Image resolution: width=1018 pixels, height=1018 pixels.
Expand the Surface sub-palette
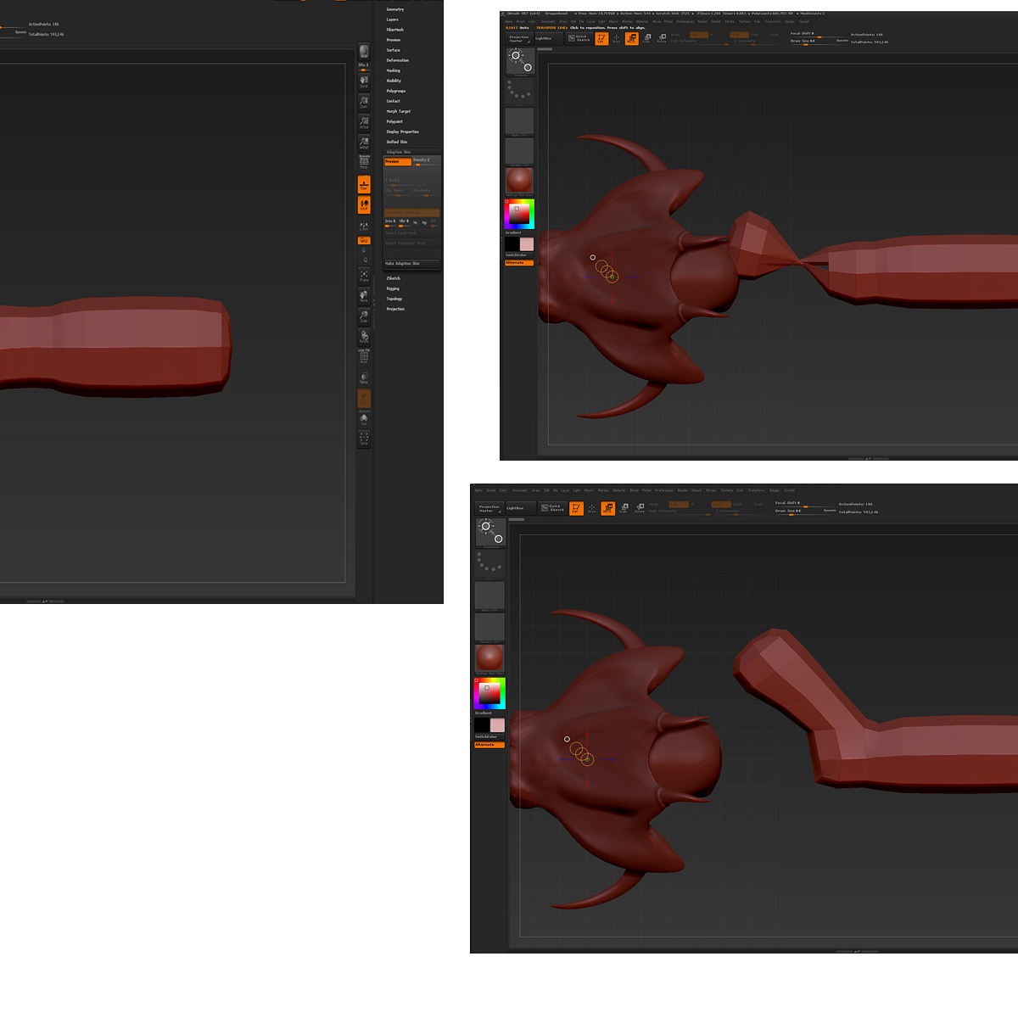pos(394,50)
